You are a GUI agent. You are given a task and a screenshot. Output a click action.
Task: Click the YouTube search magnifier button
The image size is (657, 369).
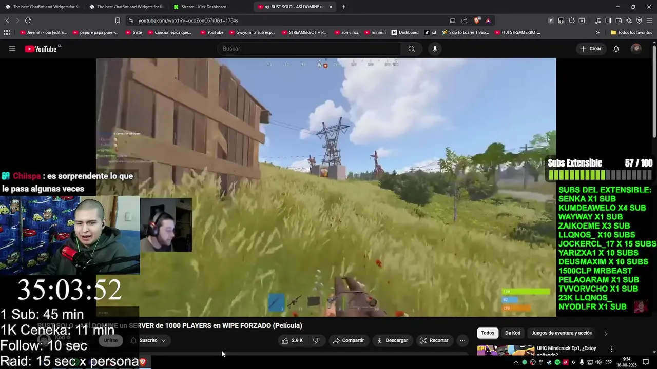point(411,49)
